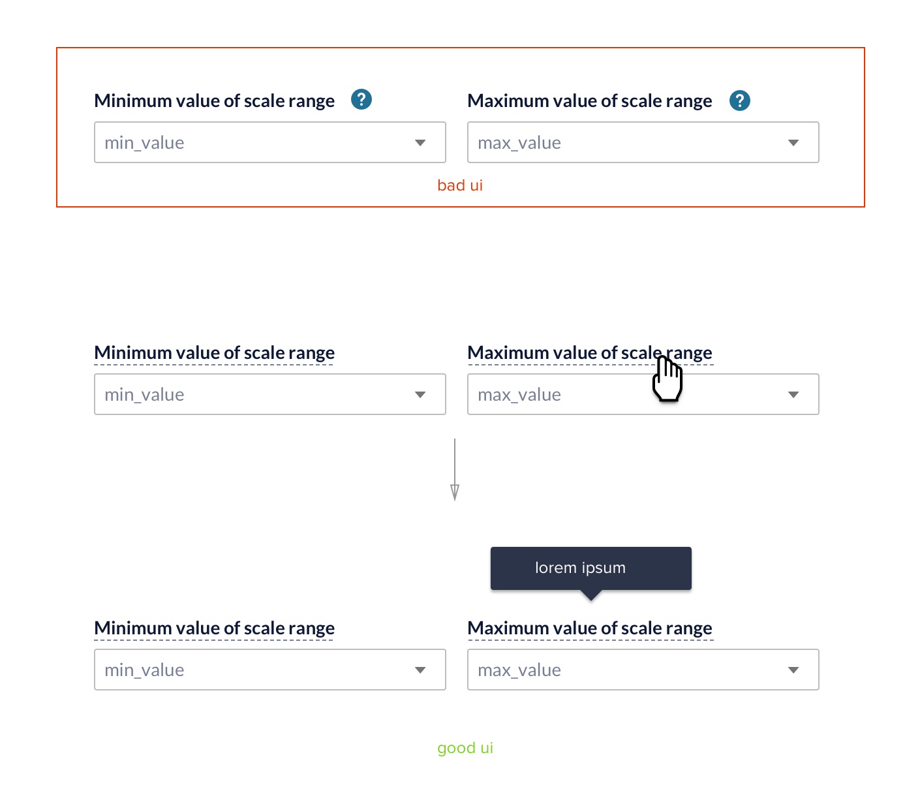920x804 pixels.
Task: Click Minimum value label next to question mark icon
Action: tap(215, 101)
